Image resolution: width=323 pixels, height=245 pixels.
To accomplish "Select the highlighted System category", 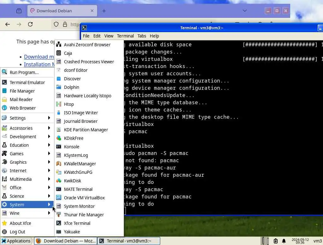I will point(27,205).
